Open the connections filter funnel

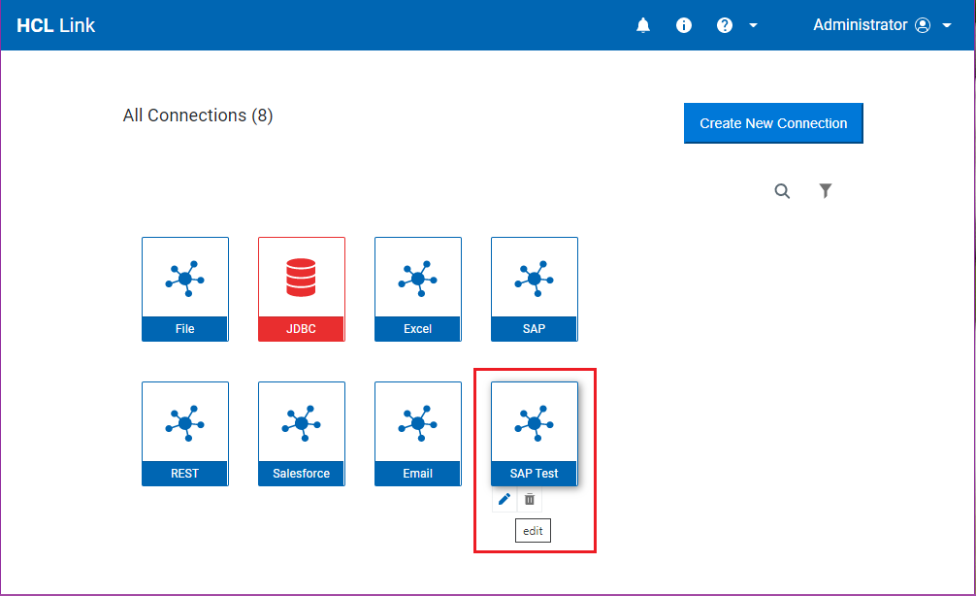pyautogui.click(x=826, y=190)
